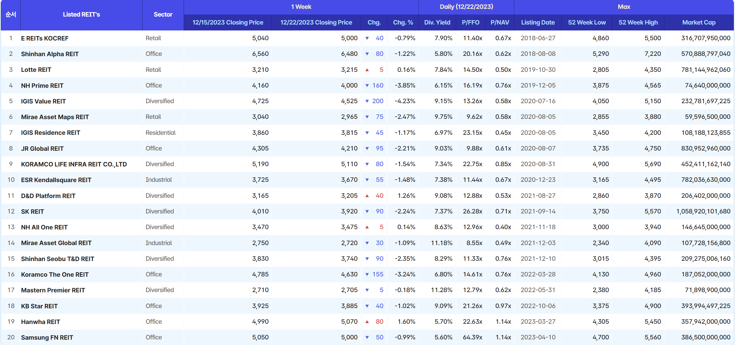This screenshot has height=345, width=735.
Task: Click the 52 Week High column header
Action: click(638, 22)
